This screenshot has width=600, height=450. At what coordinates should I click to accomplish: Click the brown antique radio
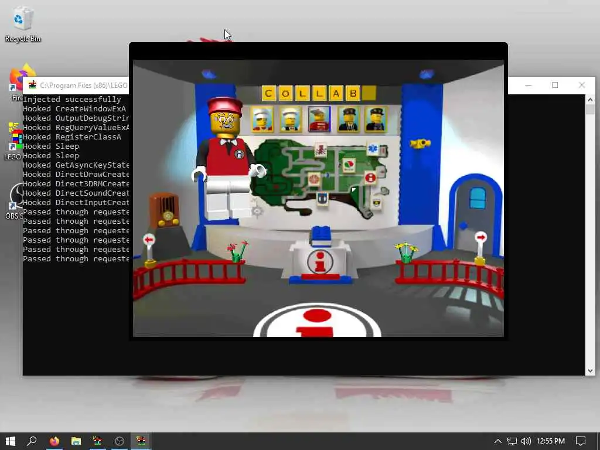click(164, 210)
